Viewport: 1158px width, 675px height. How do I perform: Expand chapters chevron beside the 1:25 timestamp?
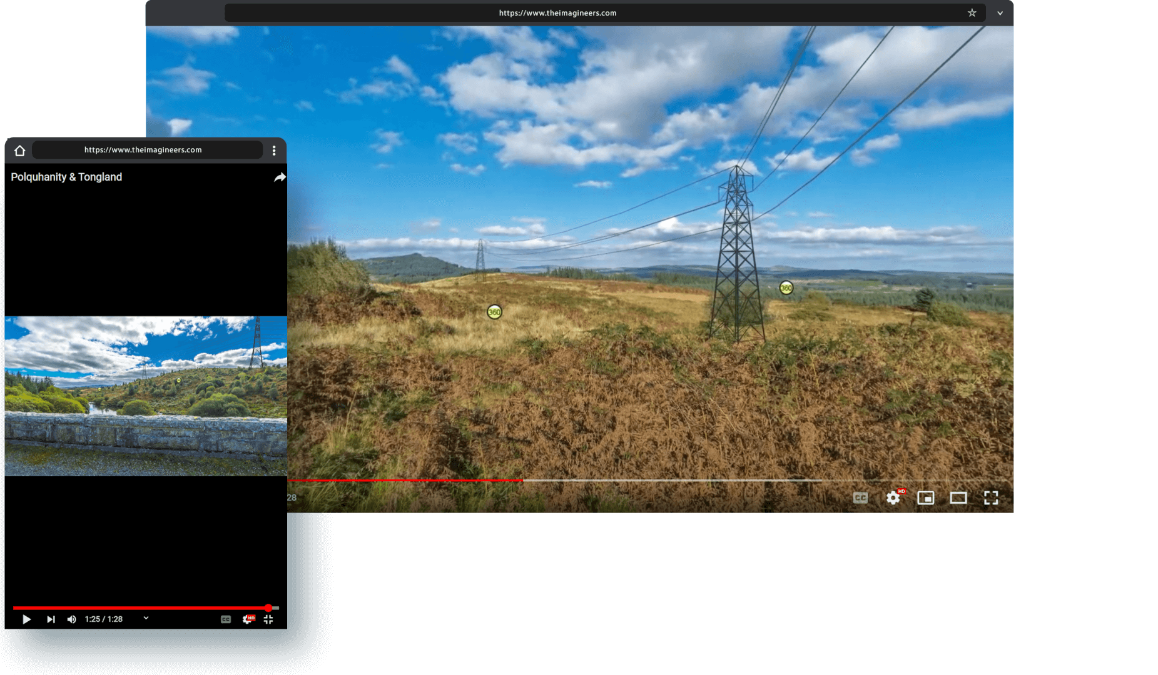146,618
